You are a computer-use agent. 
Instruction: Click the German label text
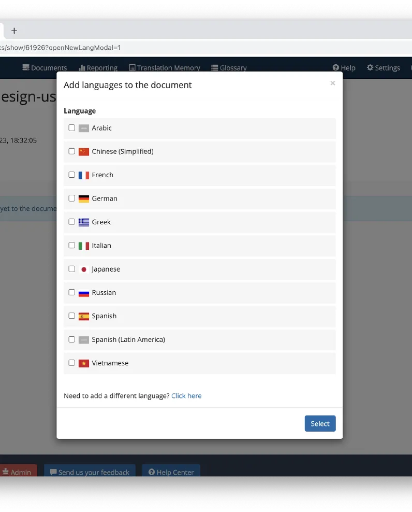tap(105, 198)
